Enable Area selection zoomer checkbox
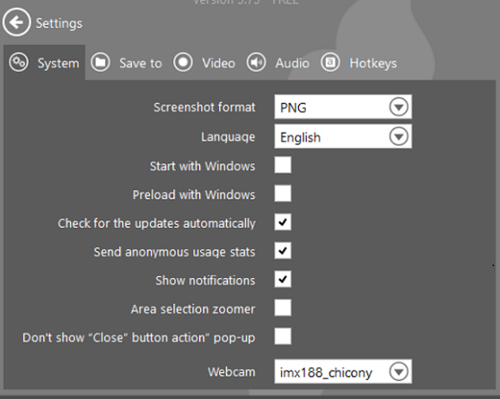The height and width of the screenshot is (399, 500). [283, 307]
